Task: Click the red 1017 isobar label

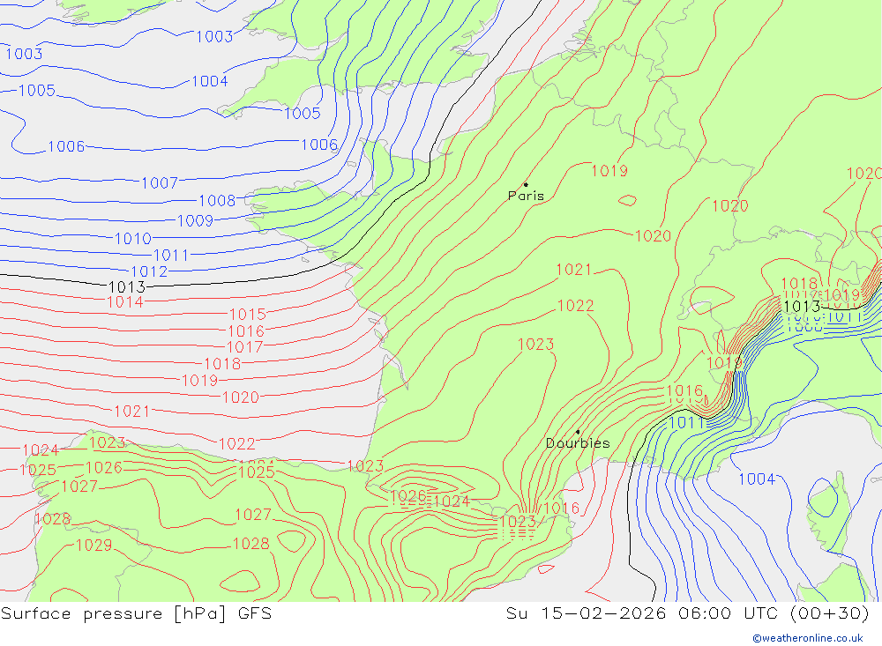Action: pyautogui.click(x=244, y=347)
